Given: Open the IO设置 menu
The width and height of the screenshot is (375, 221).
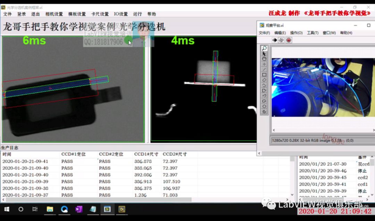Looking at the screenshot, I should [x=121, y=14].
